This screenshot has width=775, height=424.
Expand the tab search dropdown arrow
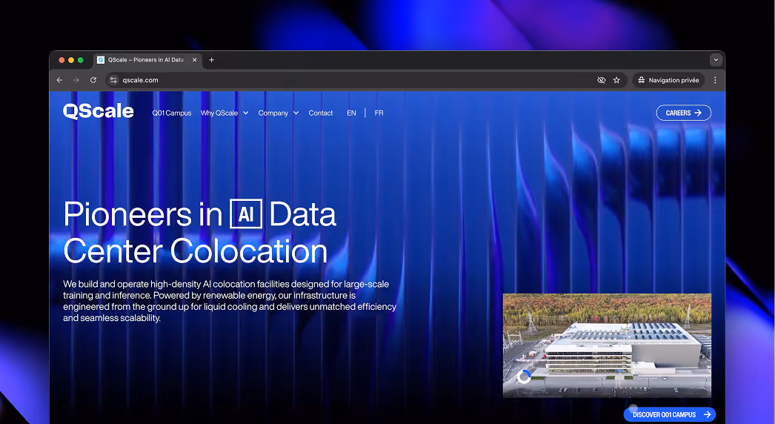(716, 60)
